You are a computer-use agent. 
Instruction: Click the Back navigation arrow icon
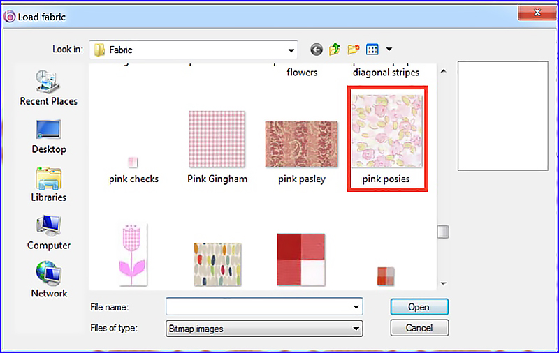coord(317,50)
